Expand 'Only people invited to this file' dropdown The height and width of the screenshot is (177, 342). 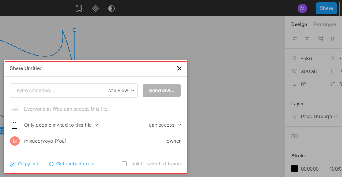tap(61, 125)
